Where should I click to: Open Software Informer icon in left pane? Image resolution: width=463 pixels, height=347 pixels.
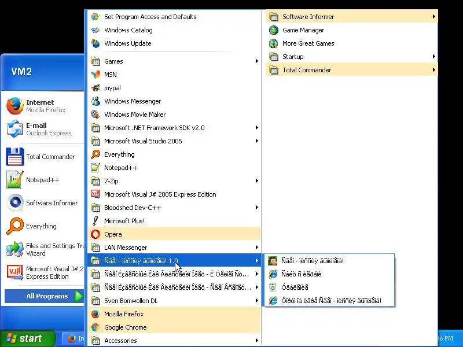[x=15, y=203]
